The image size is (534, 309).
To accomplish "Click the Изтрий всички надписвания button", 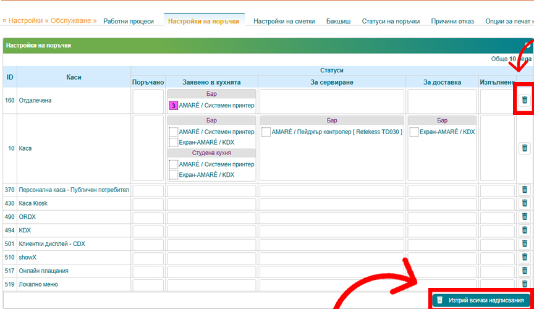I will (x=480, y=300).
